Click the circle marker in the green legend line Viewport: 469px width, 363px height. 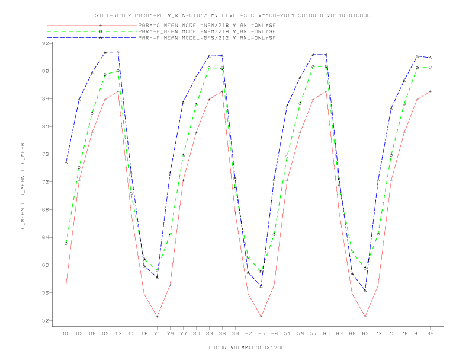pos(101,31)
